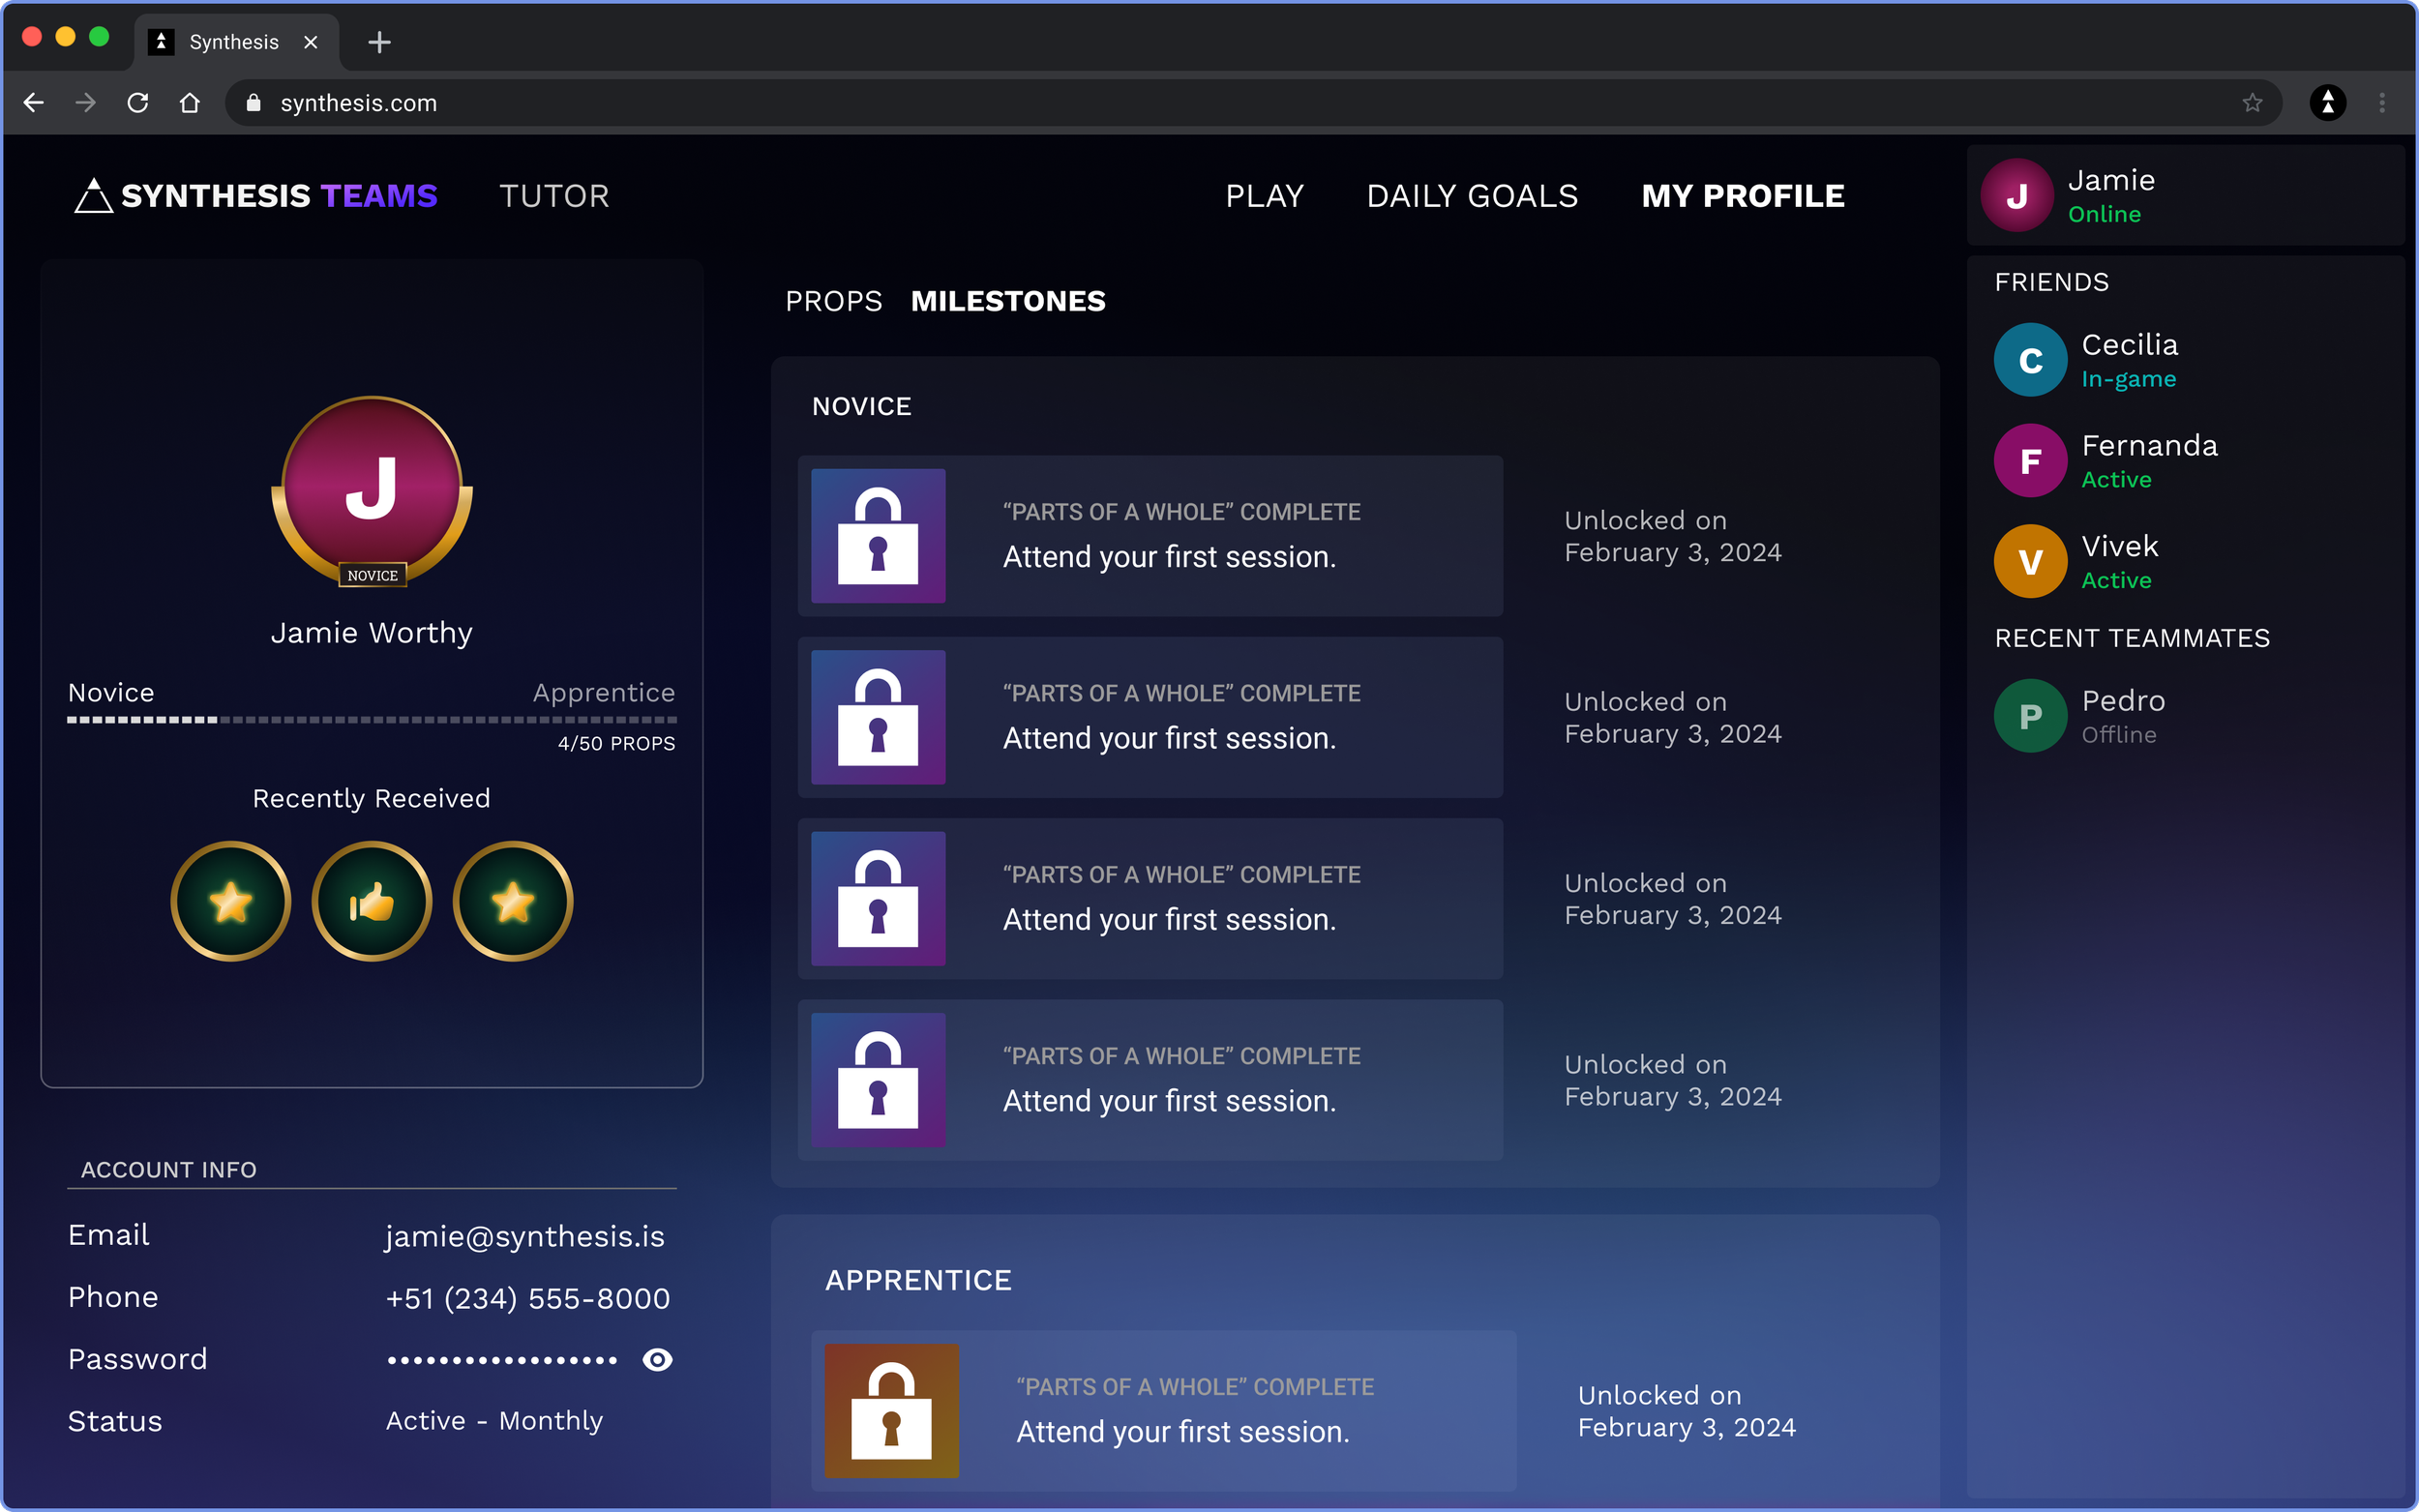
Task: Click the Novice to Apprentice progress bar
Action: point(372,719)
